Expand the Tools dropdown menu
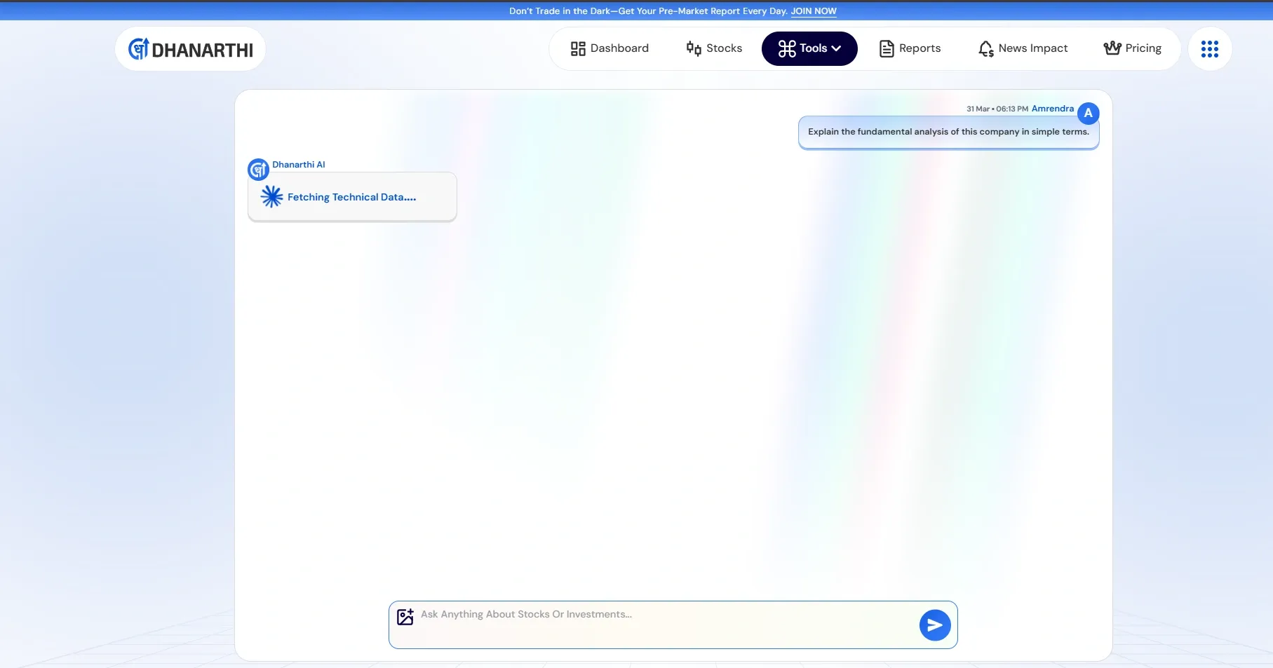The image size is (1273, 668). click(809, 48)
